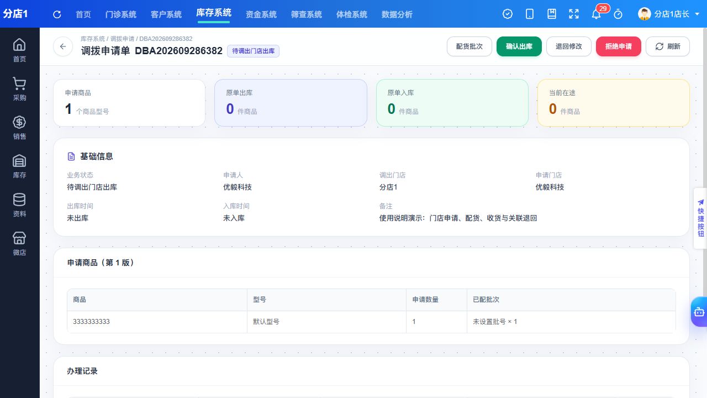Click the 分店1 logo in top-left corner

tap(15, 14)
